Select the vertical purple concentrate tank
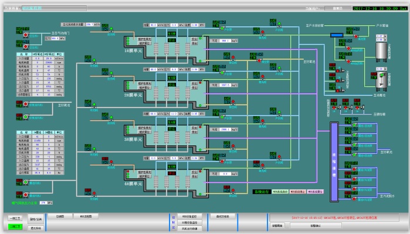410x234 pixels. pyautogui.click(x=334, y=162)
